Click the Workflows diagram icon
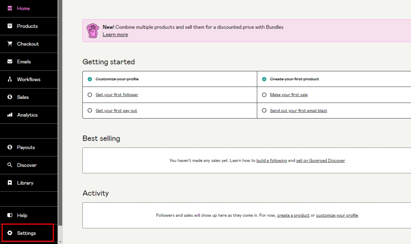Image resolution: width=411 pixels, height=244 pixels. 10,79
